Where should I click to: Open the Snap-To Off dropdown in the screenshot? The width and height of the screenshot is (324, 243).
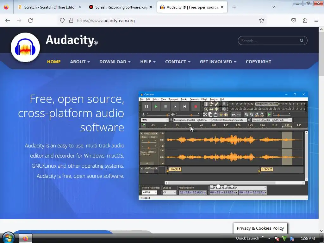169,192
